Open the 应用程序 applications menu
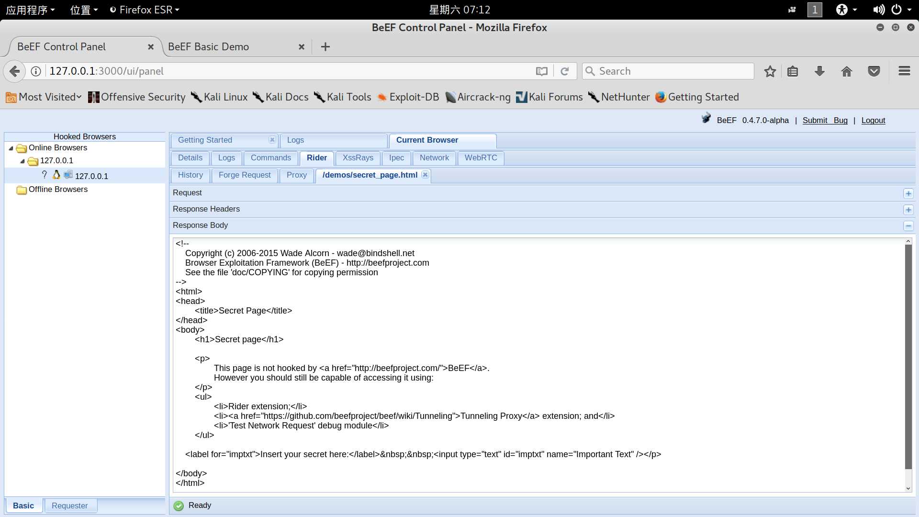Image resolution: width=919 pixels, height=517 pixels. [30, 10]
